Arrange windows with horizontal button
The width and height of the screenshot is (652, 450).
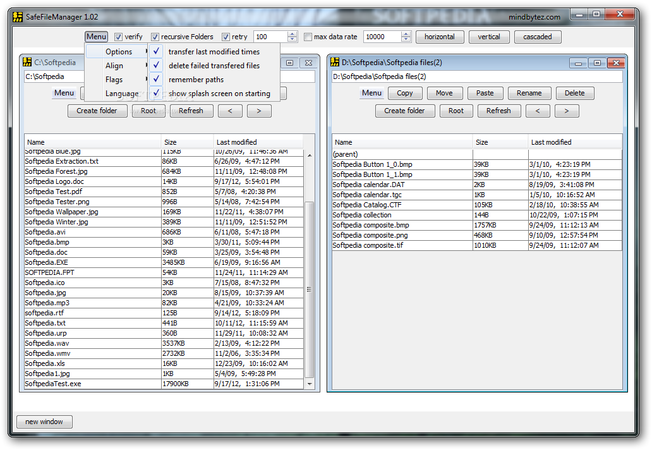pyautogui.click(x=440, y=37)
